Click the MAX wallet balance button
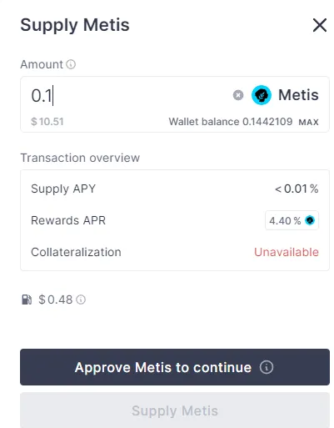Screen dimensions: 334x428 click(x=308, y=122)
